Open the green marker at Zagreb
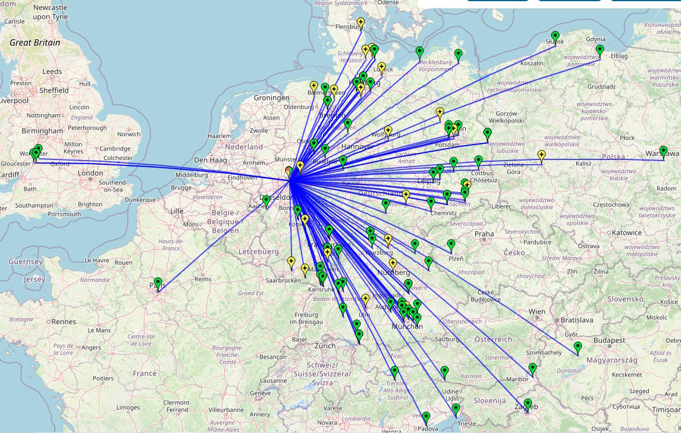The width and height of the screenshot is (681, 433). [528, 404]
